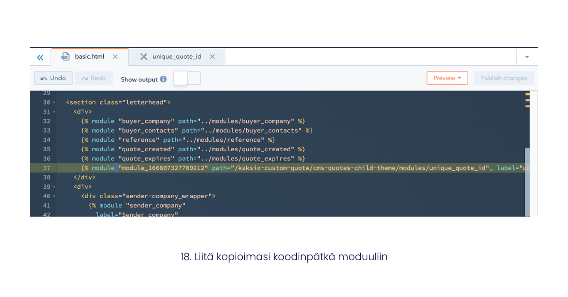Click the "sender-company_wrapper" div line
The image size is (568, 297).
[x=148, y=196]
